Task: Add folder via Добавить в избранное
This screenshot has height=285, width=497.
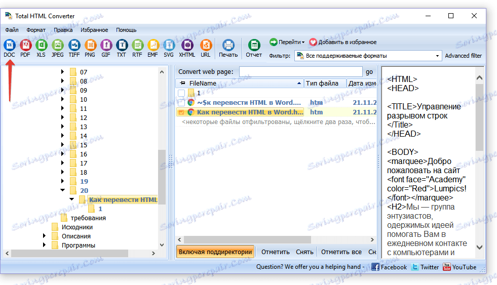Action: pos(343,42)
